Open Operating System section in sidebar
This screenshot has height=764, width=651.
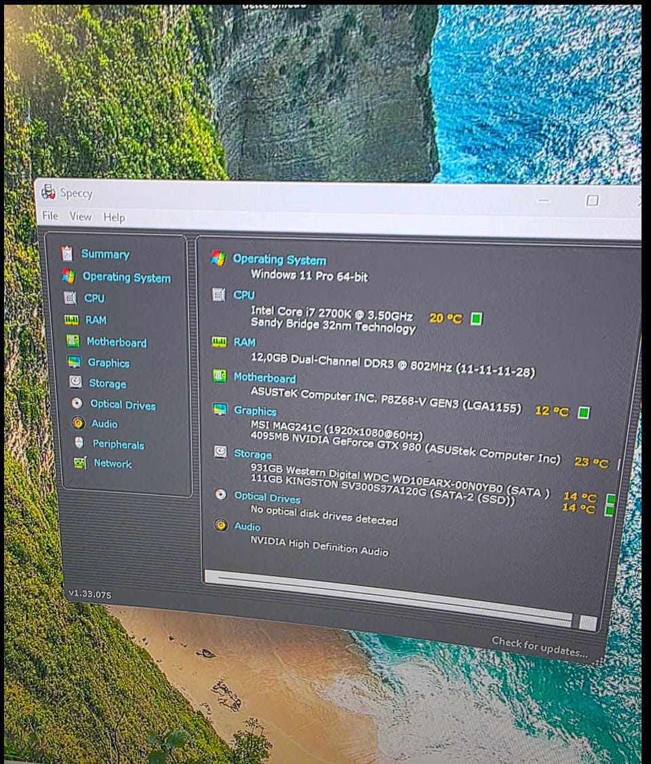click(x=127, y=277)
